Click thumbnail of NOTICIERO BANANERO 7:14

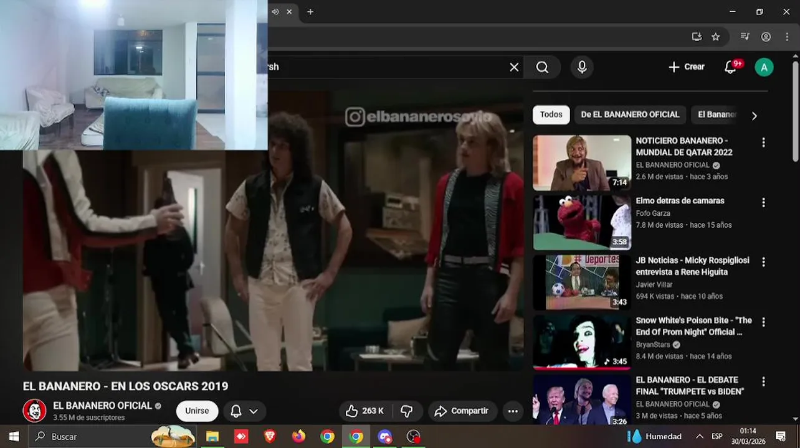[582, 162]
